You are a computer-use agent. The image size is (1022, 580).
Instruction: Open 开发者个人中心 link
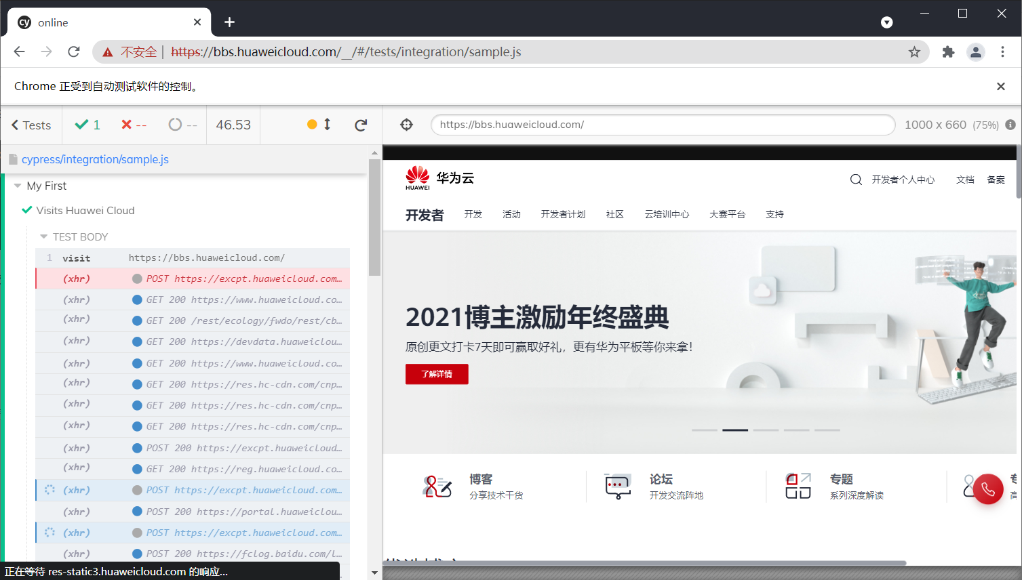(x=903, y=180)
